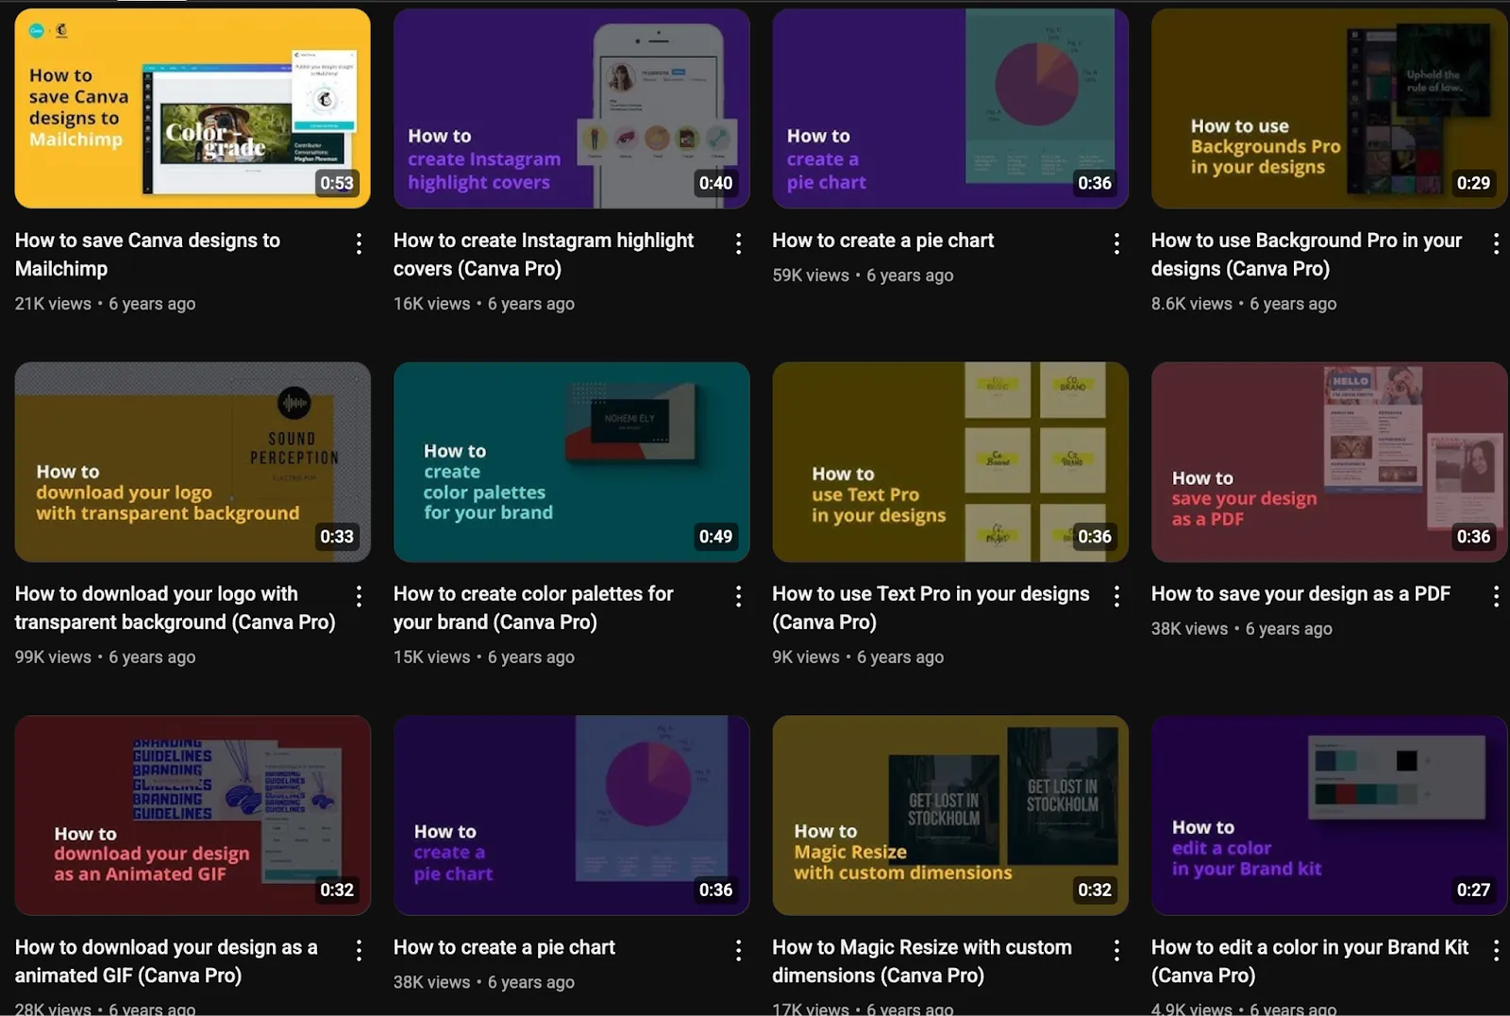The height and width of the screenshot is (1016, 1510).
Task: Click '99K views • 6 years ago' metadata text
Action: tap(105, 657)
